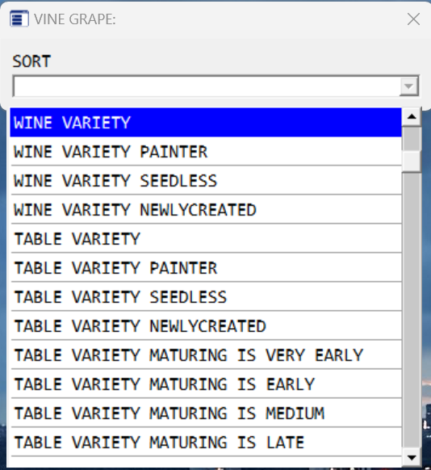Click the list scrollbar up arrow
The height and width of the screenshot is (470, 431).
(412, 116)
